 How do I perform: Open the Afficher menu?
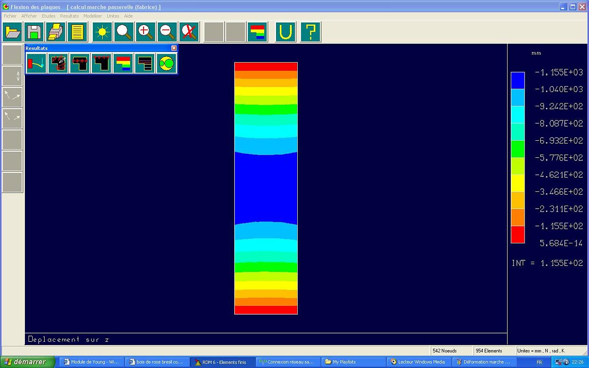(x=29, y=16)
